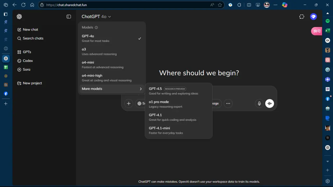Open the workspaces icon at top-left
This screenshot has height=187, width=333.
pyautogui.click(x=6, y=5)
